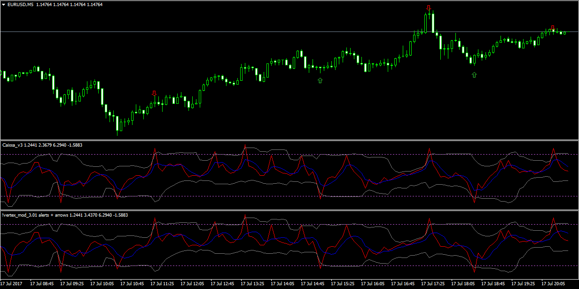Click the 17 Jul 08:45 time label
579x289 pixels.
(x=42, y=284)
